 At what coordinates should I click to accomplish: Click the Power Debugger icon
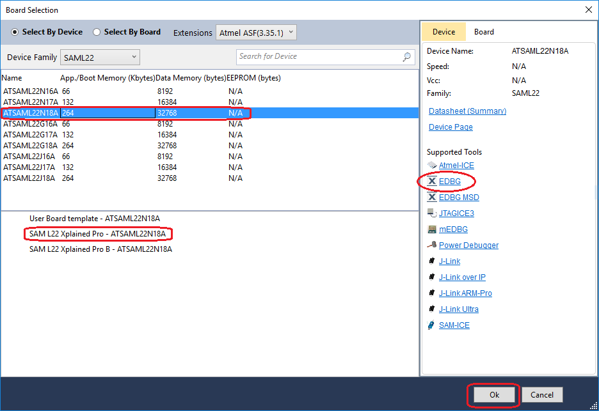pyautogui.click(x=432, y=245)
